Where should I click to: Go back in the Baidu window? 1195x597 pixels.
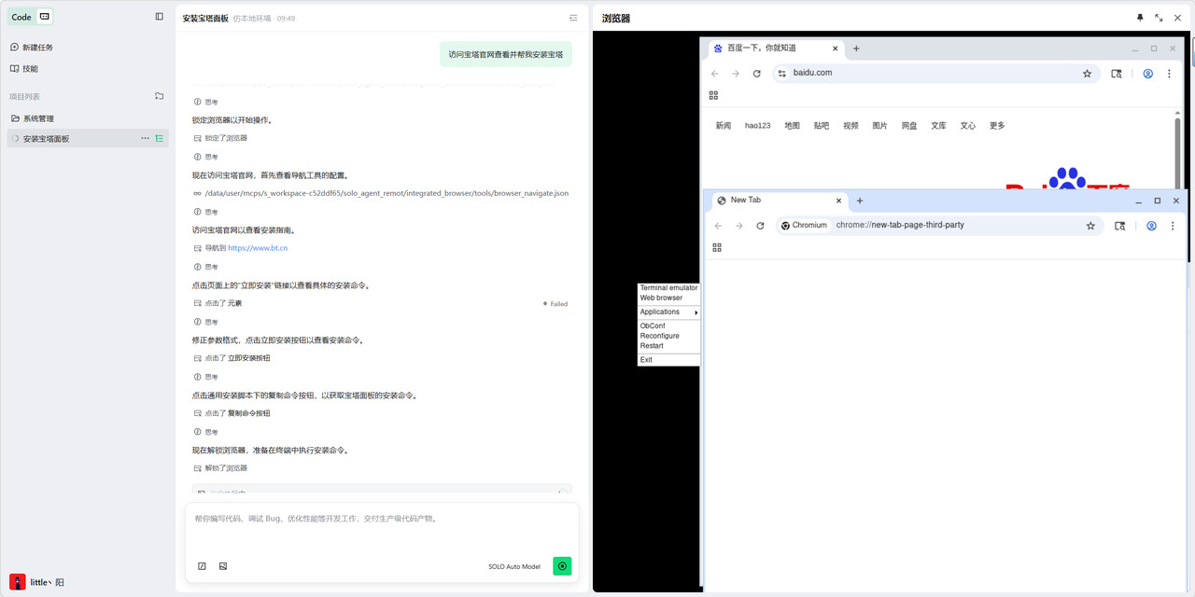tap(715, 74)
